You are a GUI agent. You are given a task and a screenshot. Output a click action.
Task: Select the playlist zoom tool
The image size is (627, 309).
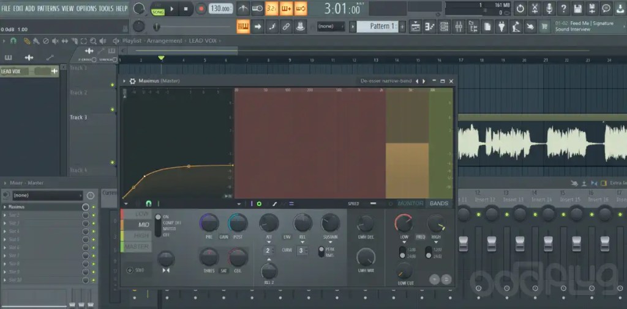point(93,41)
